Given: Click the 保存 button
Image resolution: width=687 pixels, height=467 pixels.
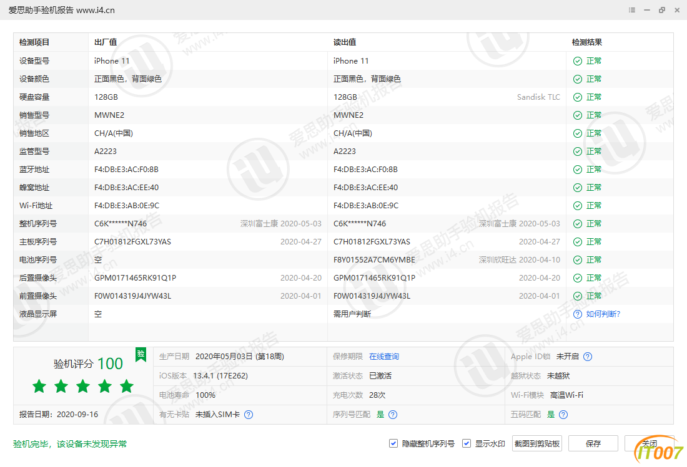Looking at the screenshot, I should (593, 443).
